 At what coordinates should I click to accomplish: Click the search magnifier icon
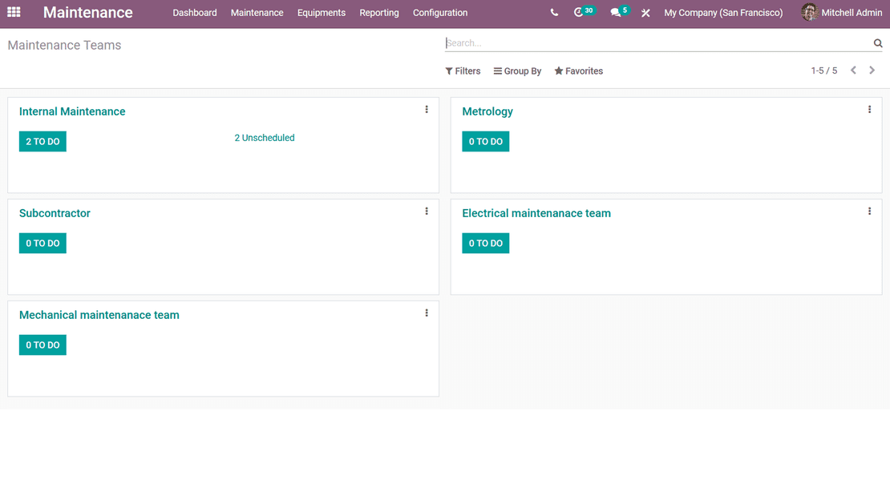pos(878,43)
